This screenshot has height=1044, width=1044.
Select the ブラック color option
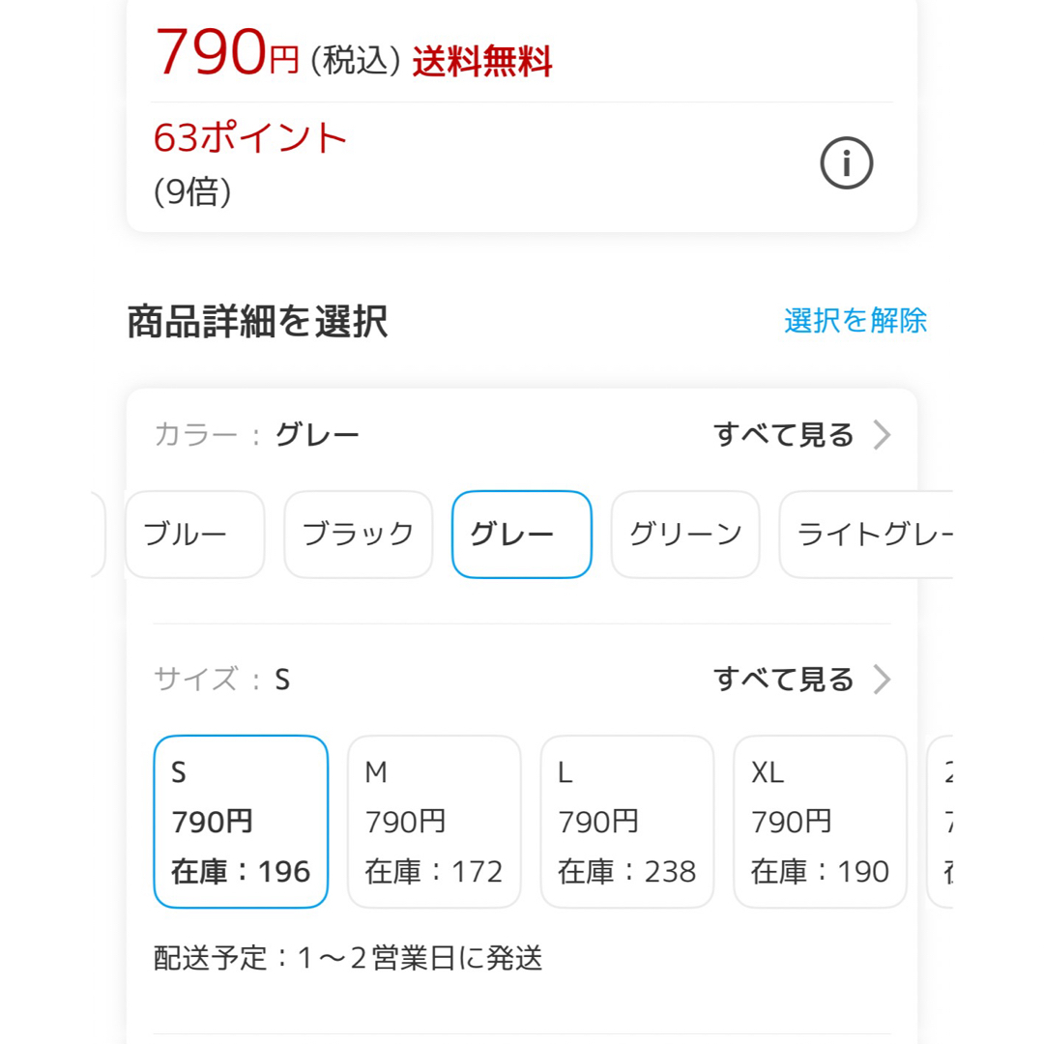pyautogui.click(x=359, y=534)
